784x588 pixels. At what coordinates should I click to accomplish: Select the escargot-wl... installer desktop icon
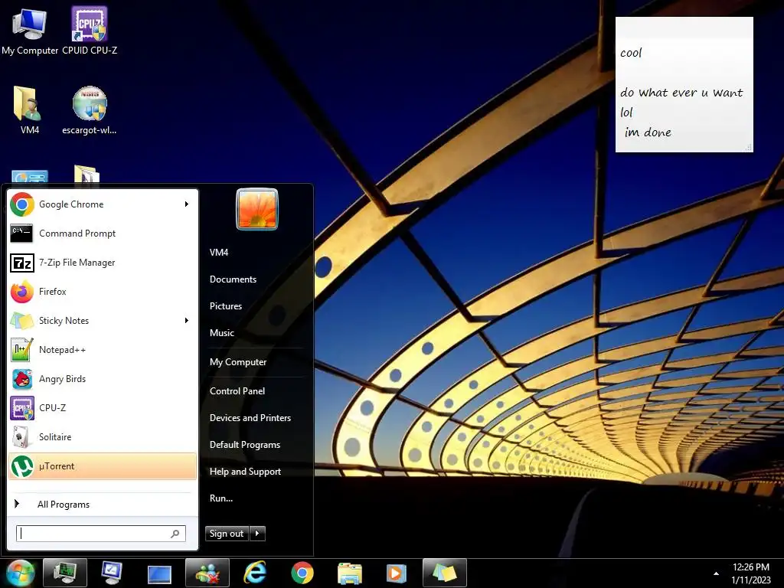(90, 110)
